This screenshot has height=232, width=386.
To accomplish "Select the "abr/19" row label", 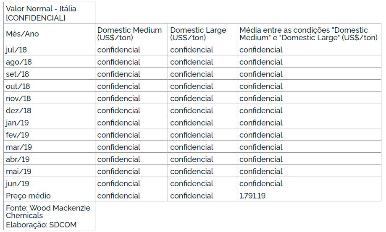I will pyautogui.click(x=18, y=159).
